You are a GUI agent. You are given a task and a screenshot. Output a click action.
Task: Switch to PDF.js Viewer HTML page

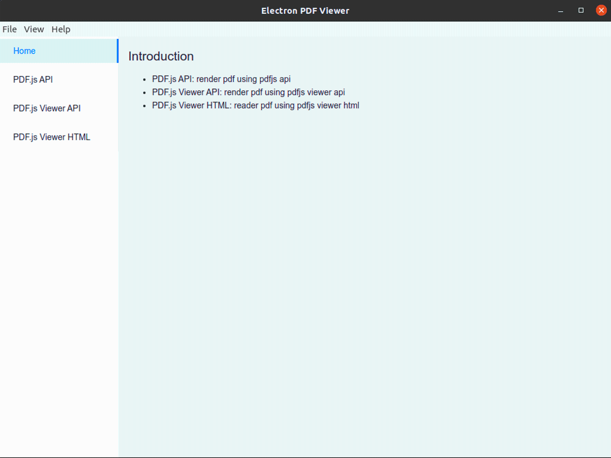click(x=59, y=137)
